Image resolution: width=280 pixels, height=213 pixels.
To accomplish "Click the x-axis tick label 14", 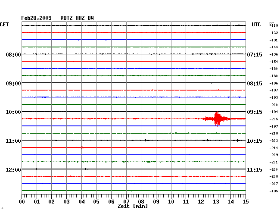I will point(230,202).
